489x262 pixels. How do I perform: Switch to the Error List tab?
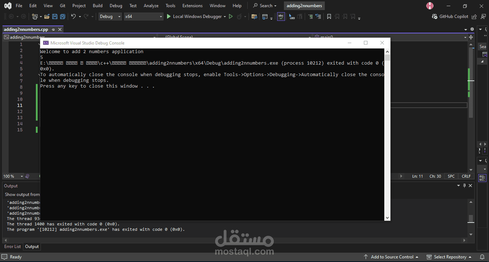13,247
